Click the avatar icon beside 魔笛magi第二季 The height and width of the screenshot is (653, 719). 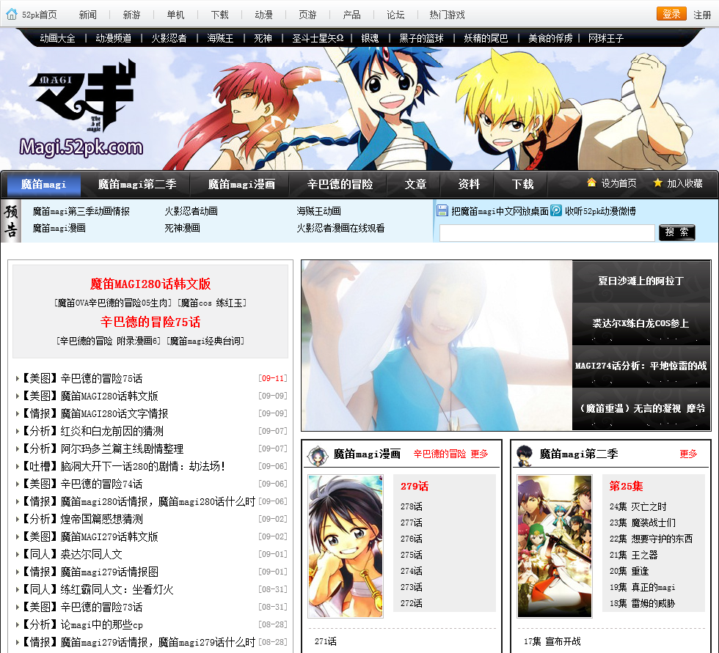(x=525, y=454)
